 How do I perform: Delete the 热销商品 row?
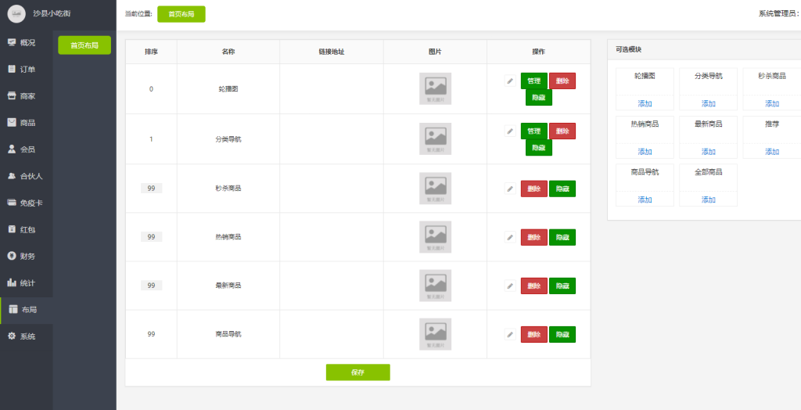(533, 237)
